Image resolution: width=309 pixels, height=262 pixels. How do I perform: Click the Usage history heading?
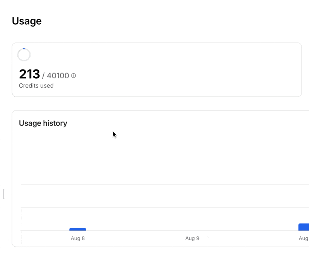tap(43, 123)
